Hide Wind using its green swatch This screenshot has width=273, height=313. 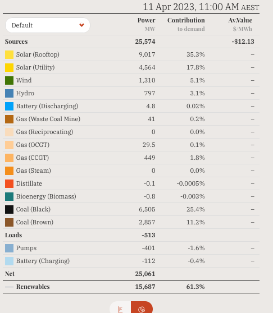pyautogui.click(x=9, y=80)
